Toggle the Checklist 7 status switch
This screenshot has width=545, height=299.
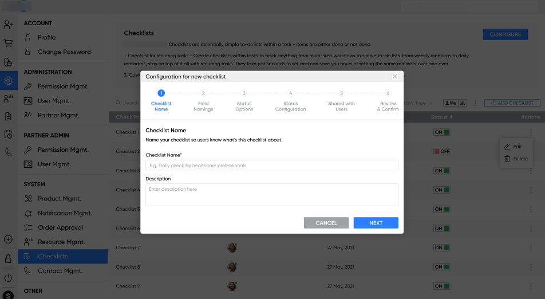(441, 247)
